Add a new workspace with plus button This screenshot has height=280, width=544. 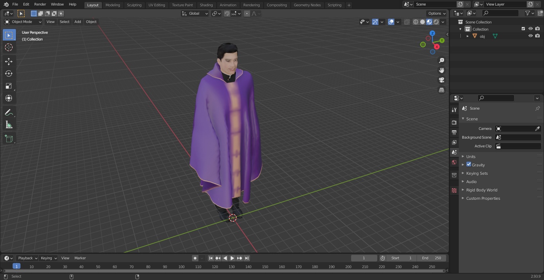tap(349, 5)
